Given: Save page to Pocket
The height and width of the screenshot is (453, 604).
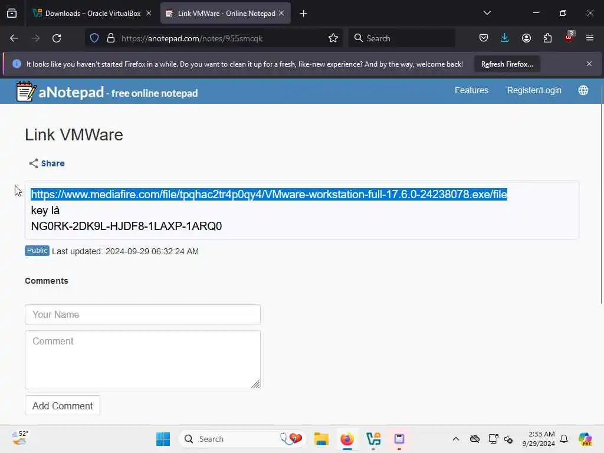Looking at the screenshot, I should 484,38.
